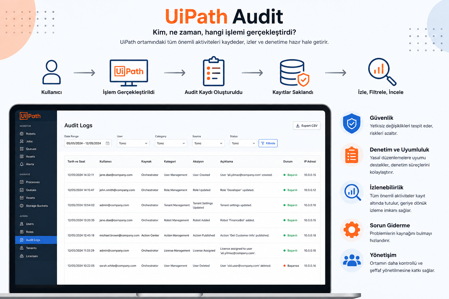
Task: Click the IP Adresi column header
Action: (x=310, y=161)
